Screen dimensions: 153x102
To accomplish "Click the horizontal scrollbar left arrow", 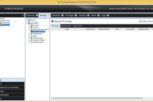I will 52,98.
